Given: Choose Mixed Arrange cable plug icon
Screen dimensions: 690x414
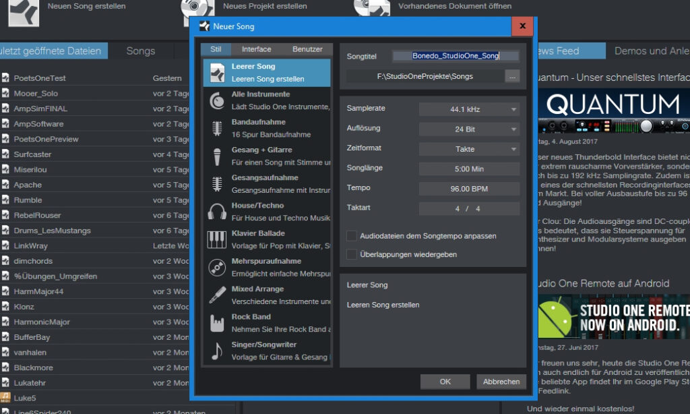Looking at the screenshot, I should coord(217,295).
